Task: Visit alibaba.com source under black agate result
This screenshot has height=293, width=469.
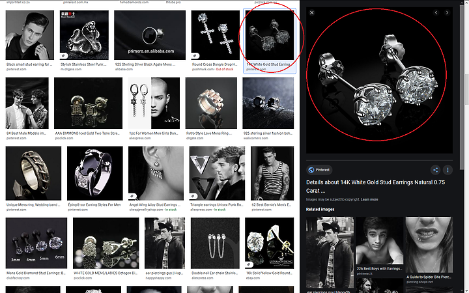Action: tap(124, 69)
